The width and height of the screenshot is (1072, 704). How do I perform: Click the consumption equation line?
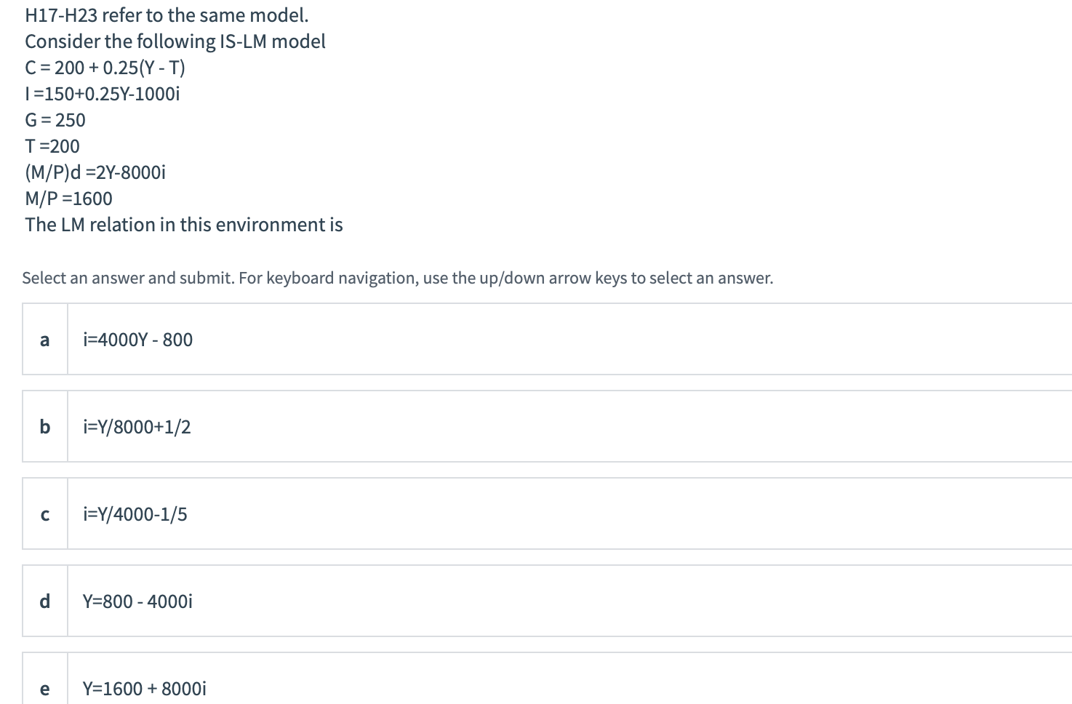coord(105,68)
